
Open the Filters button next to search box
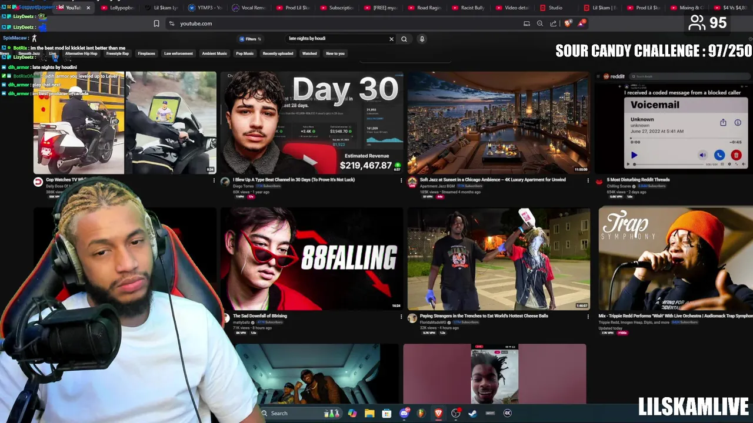point(250,39)
